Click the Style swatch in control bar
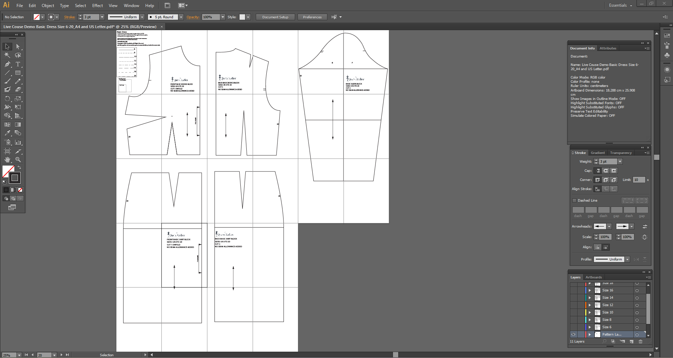Viewport: 673px width, 358px height. tap(242, 17)
